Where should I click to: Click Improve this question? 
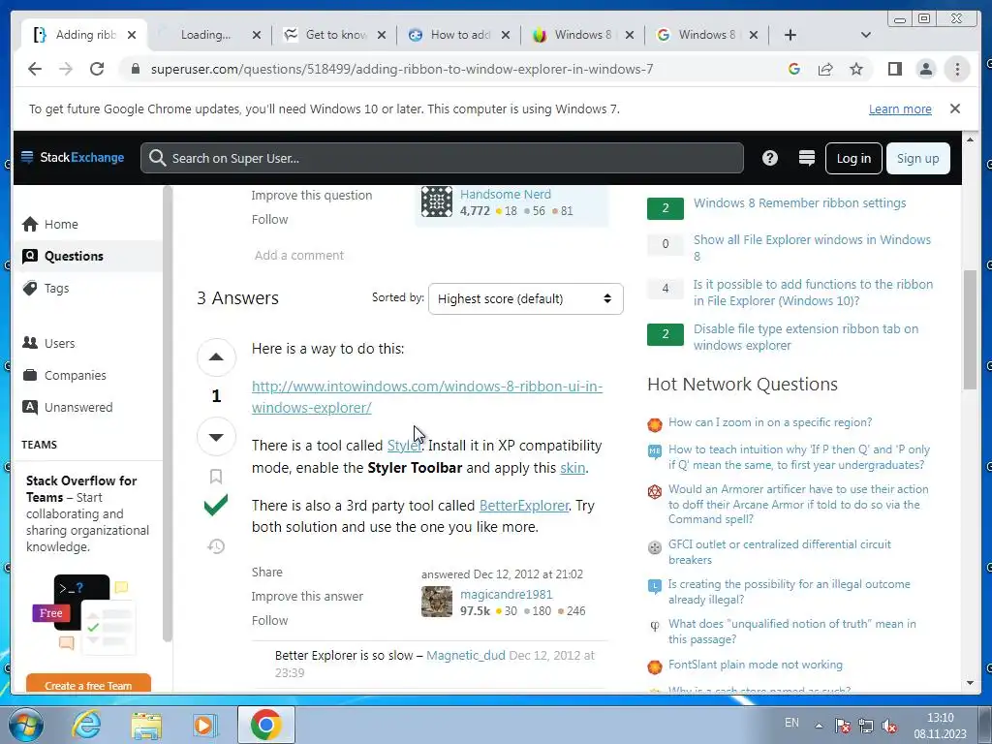(312, 195)
